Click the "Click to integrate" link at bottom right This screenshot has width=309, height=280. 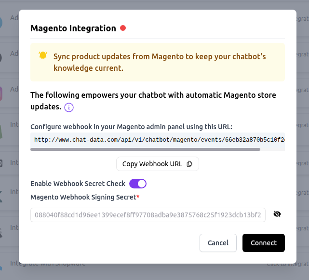(288, 264)
